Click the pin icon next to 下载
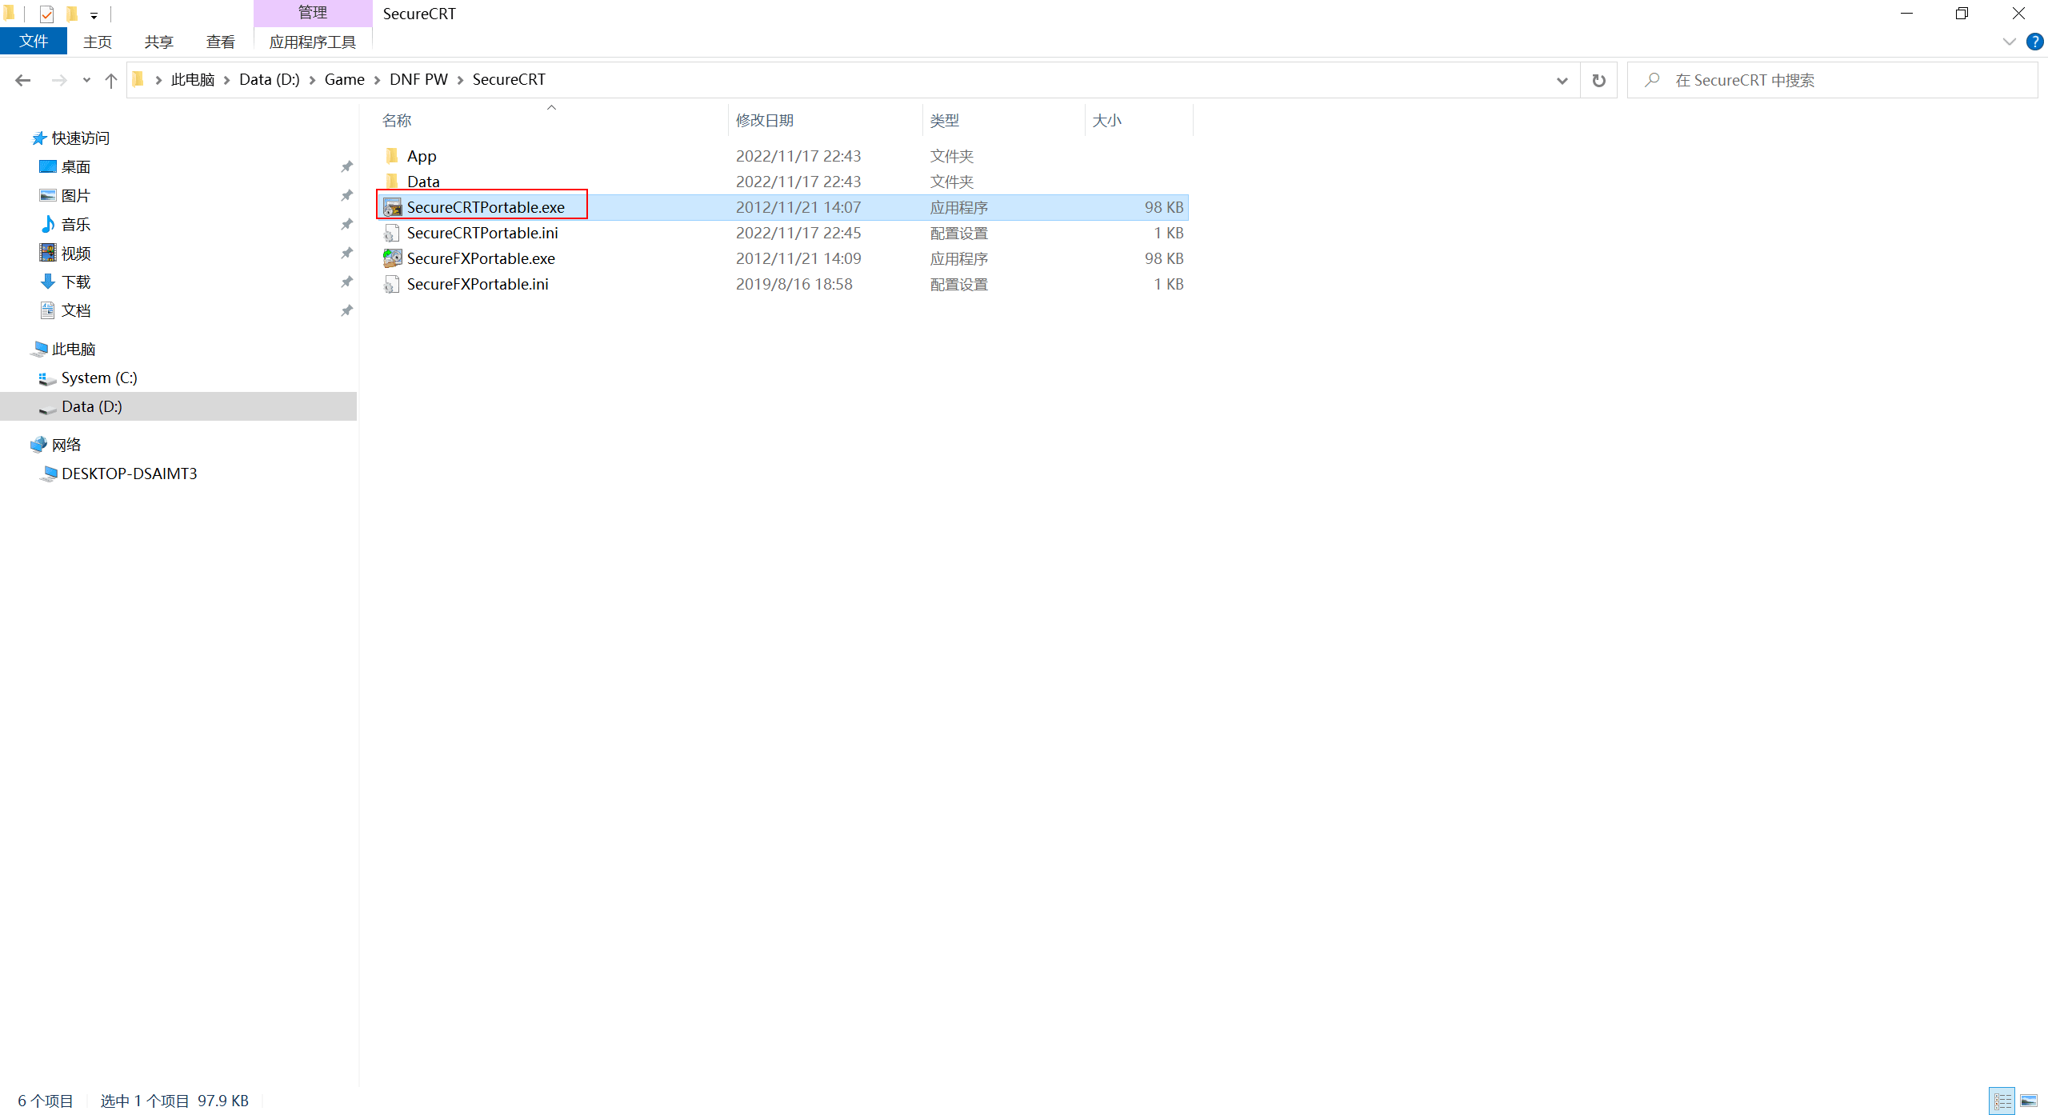 tap(346, 282)
